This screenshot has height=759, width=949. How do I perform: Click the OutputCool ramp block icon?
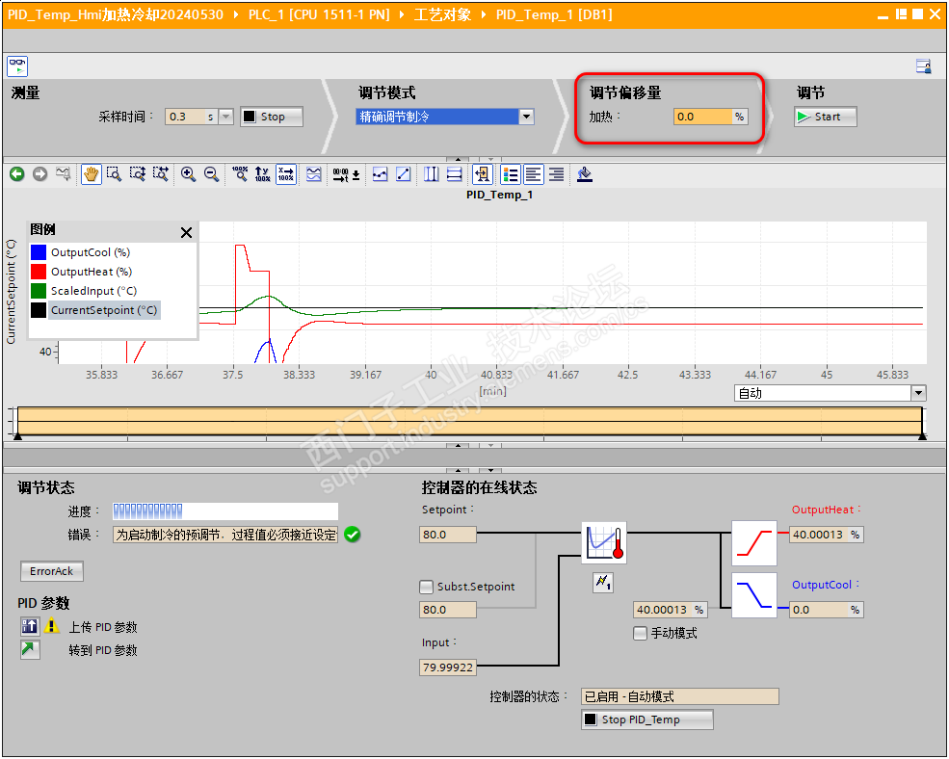click(754, 595)
